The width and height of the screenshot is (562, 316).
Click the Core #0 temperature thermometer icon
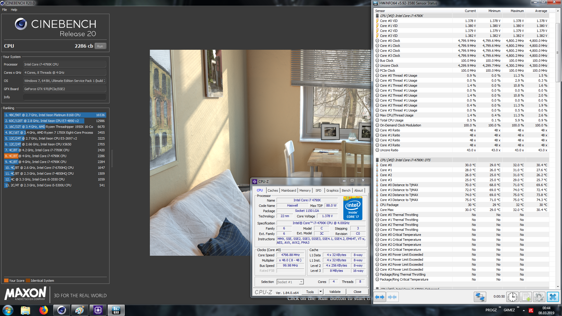click(377, 165)
